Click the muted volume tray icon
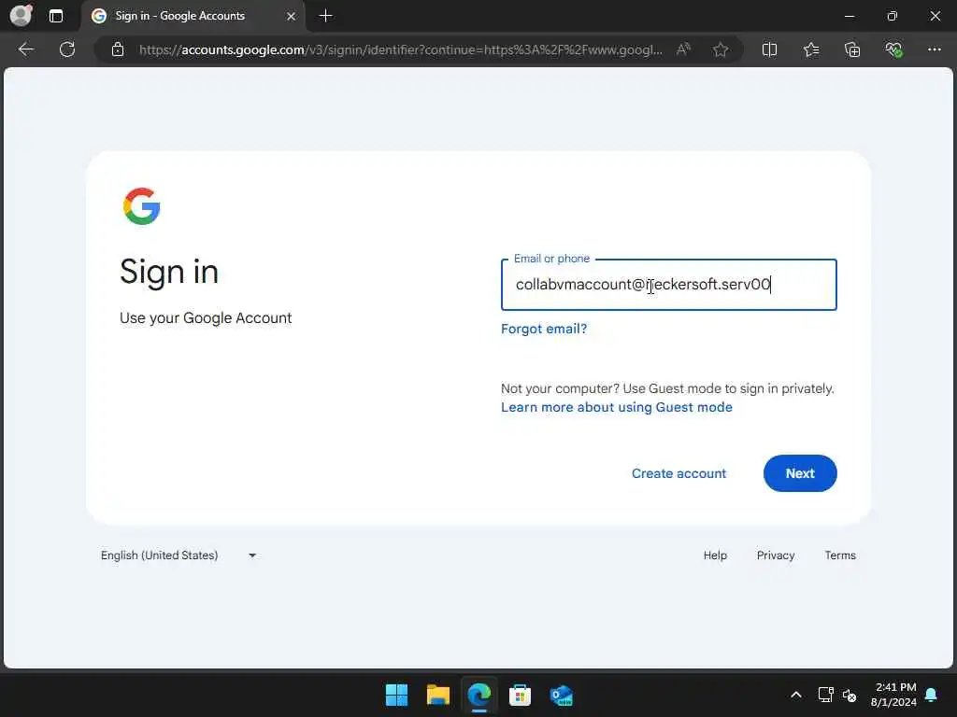The height and width of the screenshot is (717, 957). click(850, 695)
